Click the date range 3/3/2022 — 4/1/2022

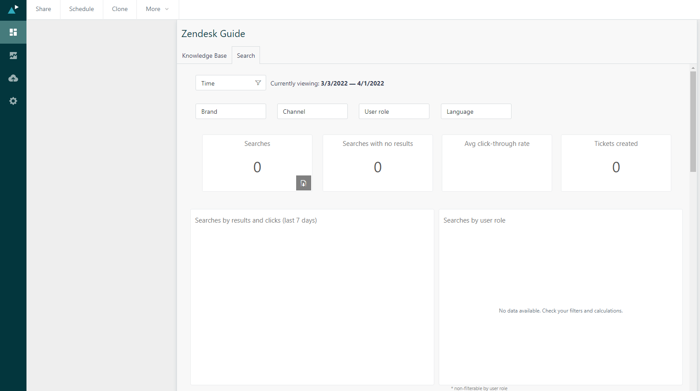[352, 83]
